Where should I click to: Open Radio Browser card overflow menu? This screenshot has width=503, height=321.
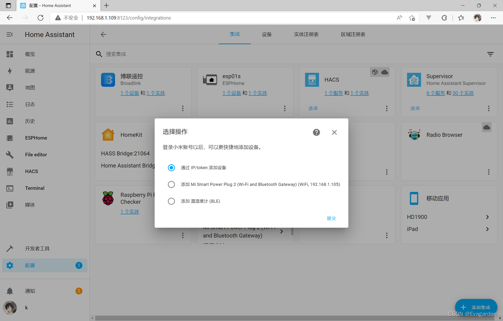(x=489, y=172)
